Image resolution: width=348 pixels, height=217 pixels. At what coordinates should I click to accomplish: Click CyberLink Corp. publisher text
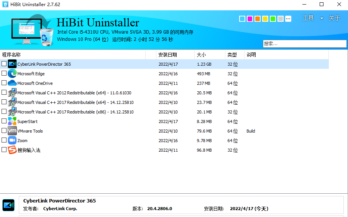click(x=60, y=209)
